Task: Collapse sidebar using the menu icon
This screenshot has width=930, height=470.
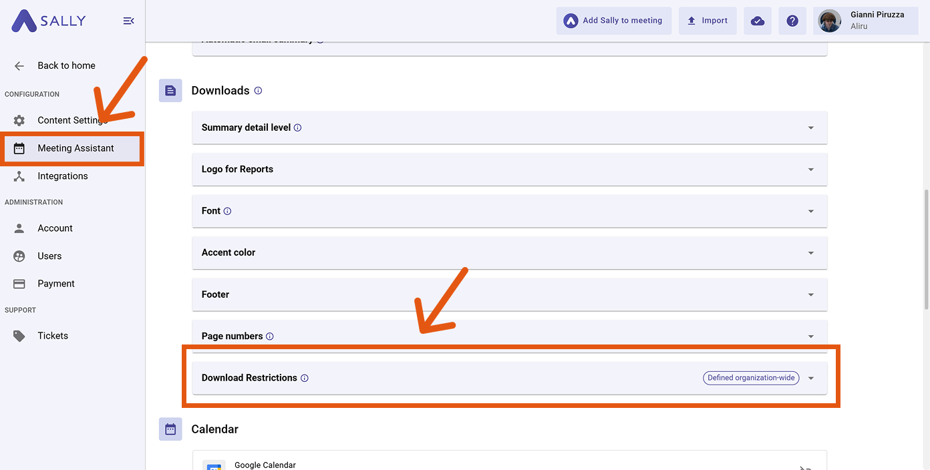Action: click(128, 21)
